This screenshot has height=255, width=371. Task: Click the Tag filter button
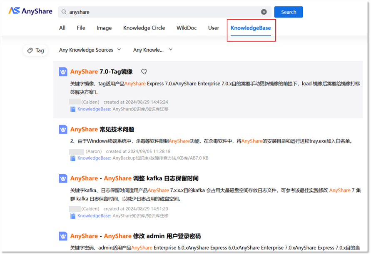coord(35,50)
